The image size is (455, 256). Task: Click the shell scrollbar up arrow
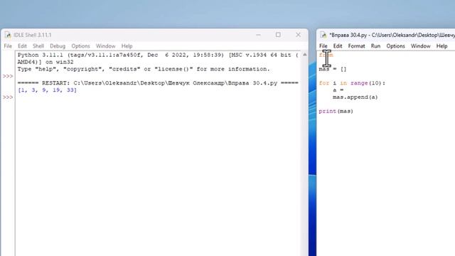coord(305,55)
